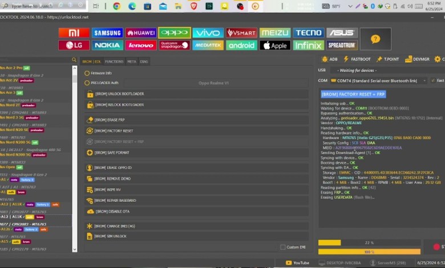This screenshot has width=445, height=268.
Task: Click the model search magnifier icon
Action: pyautogui.click(x=74, y=59)
